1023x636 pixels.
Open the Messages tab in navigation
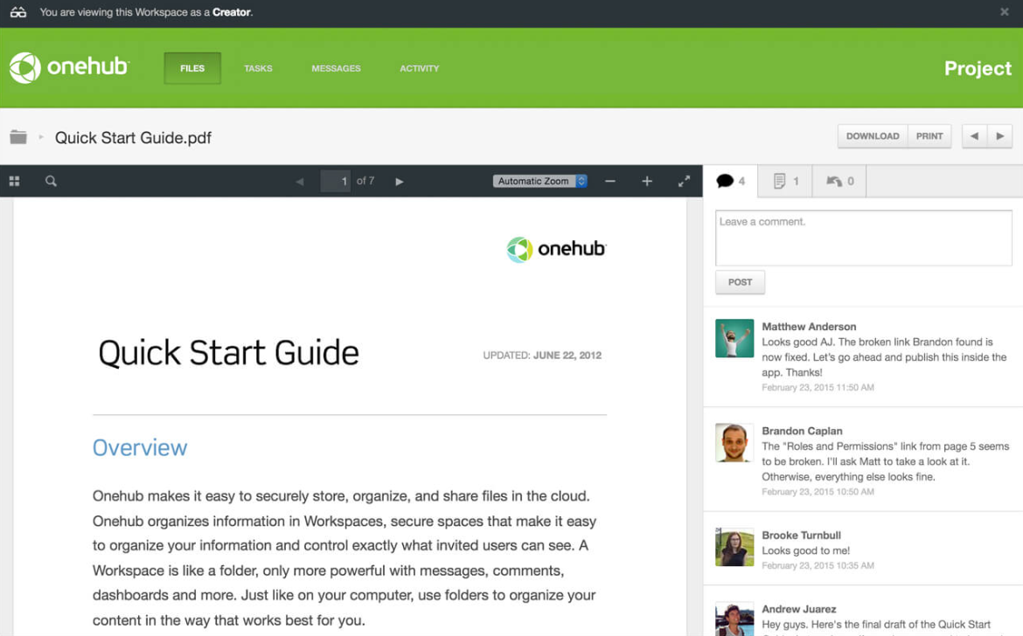[336, 68]
